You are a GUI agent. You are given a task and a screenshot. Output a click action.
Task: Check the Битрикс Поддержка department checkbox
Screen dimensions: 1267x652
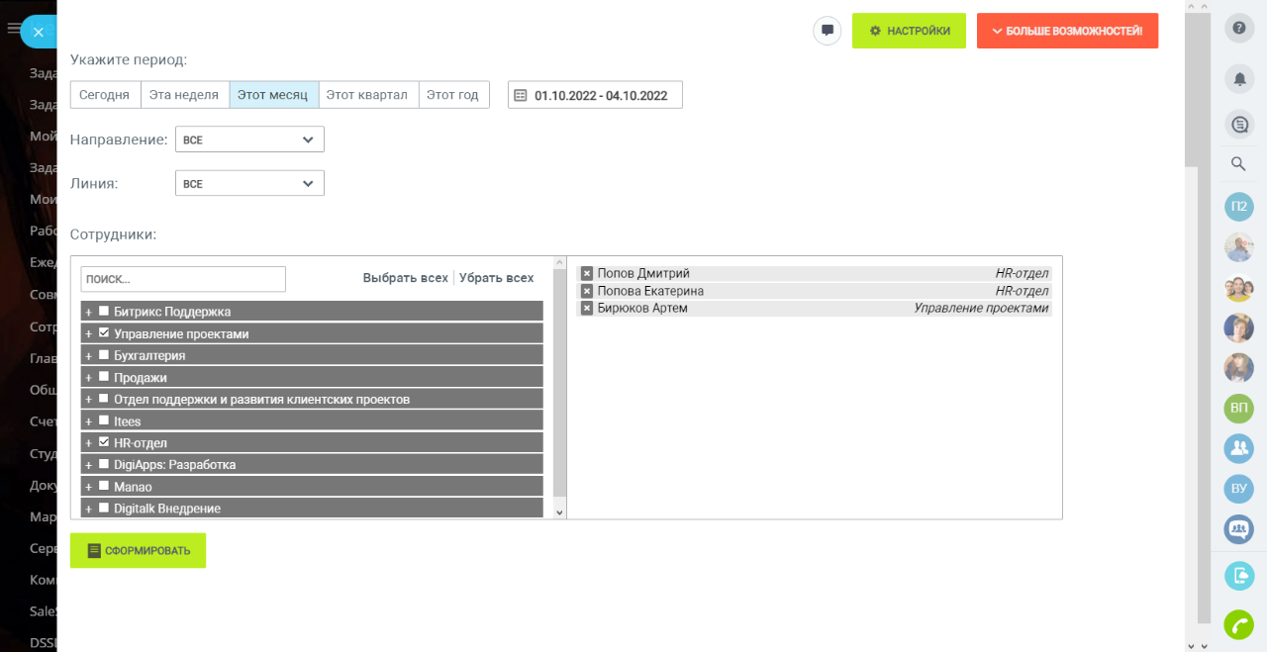click(104, 311)
